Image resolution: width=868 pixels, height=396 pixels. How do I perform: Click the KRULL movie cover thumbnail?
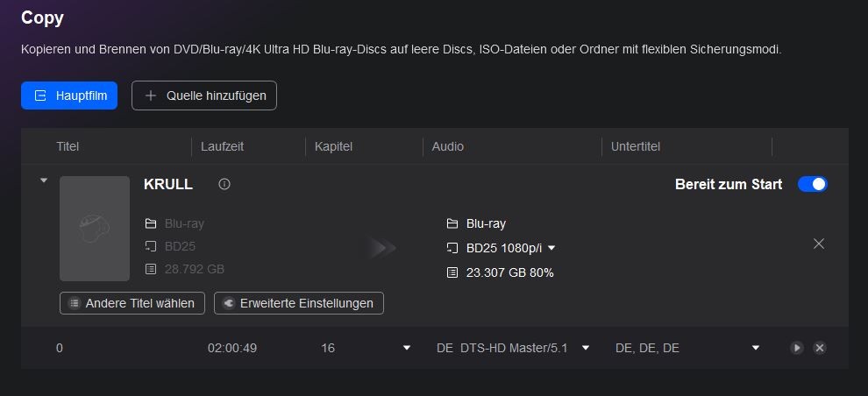[95, 229]
